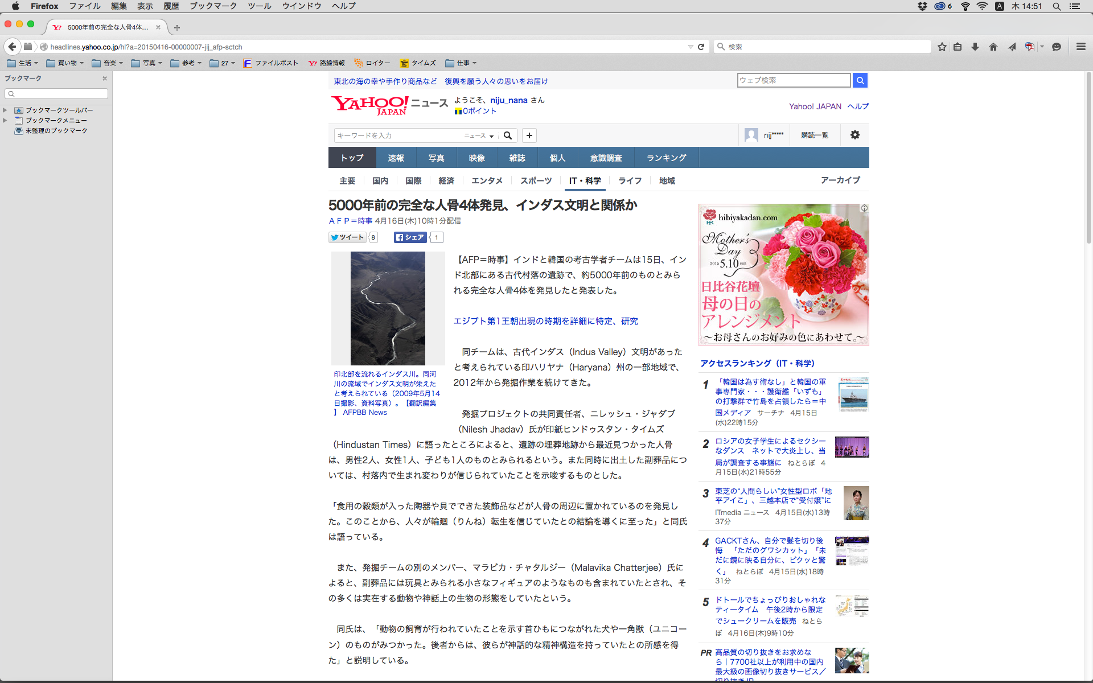Expand ブックマークツールバー tree folder
The image size is (1093, 683).
coord(5,110)
